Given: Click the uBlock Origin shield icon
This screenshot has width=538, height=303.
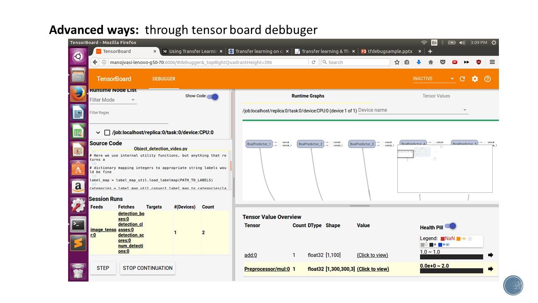Looking at the screenshot, I should [478, 62].
